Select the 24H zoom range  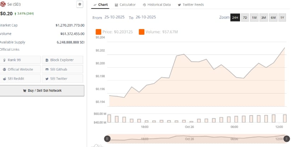[235, 18]
